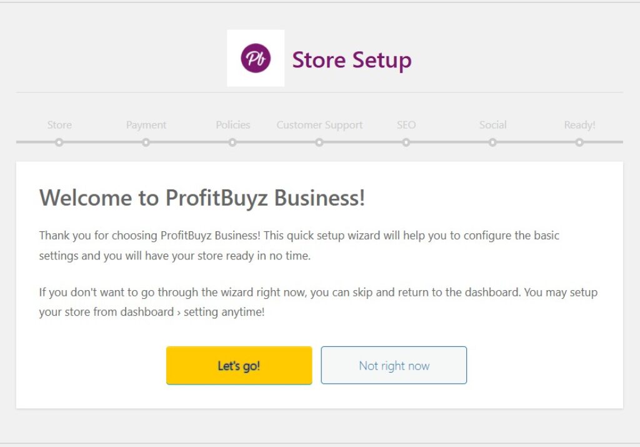This screenshot has height=447, width=640.
Task: Click the Welcome to ProfitBuyz Business! heading
Action: (x=202, y=198)
